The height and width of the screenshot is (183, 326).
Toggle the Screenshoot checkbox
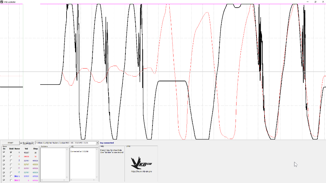click(21, 143)
